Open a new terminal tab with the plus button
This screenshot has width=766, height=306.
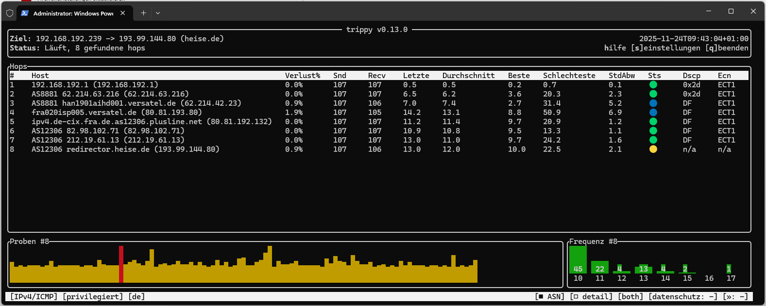[x=143, y=13]
